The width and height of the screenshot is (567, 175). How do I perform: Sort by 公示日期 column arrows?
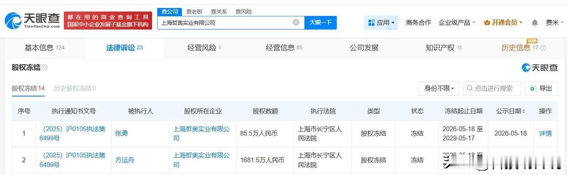[524, 111]
